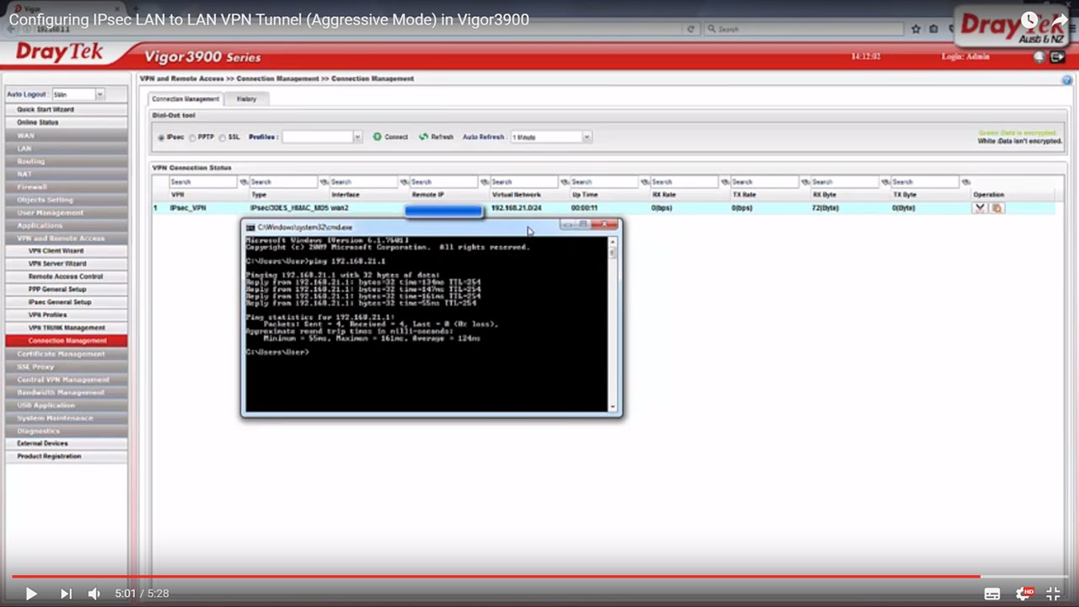Skip to next video
Image resolution: width=1079 pixels, height=607 pixels.
(x=66, y=594)
